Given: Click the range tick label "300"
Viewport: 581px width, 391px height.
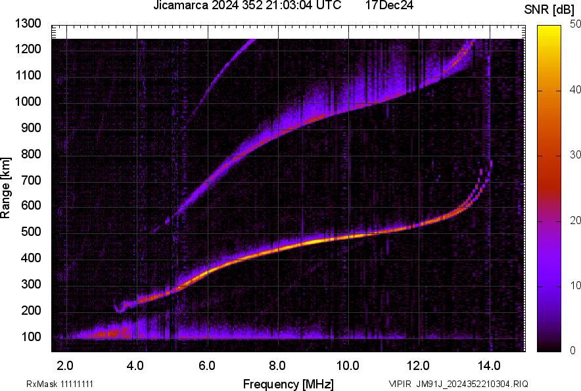Looking at the screenshot, I should pyautogui.click(x=31, y=285).
